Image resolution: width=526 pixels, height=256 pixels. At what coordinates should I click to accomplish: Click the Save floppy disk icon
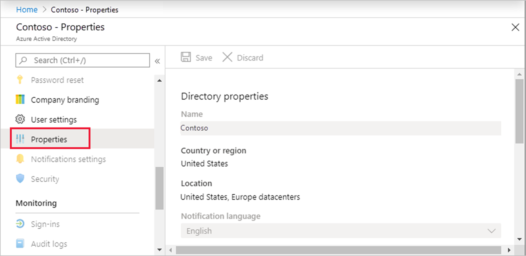tap(186, 57)
